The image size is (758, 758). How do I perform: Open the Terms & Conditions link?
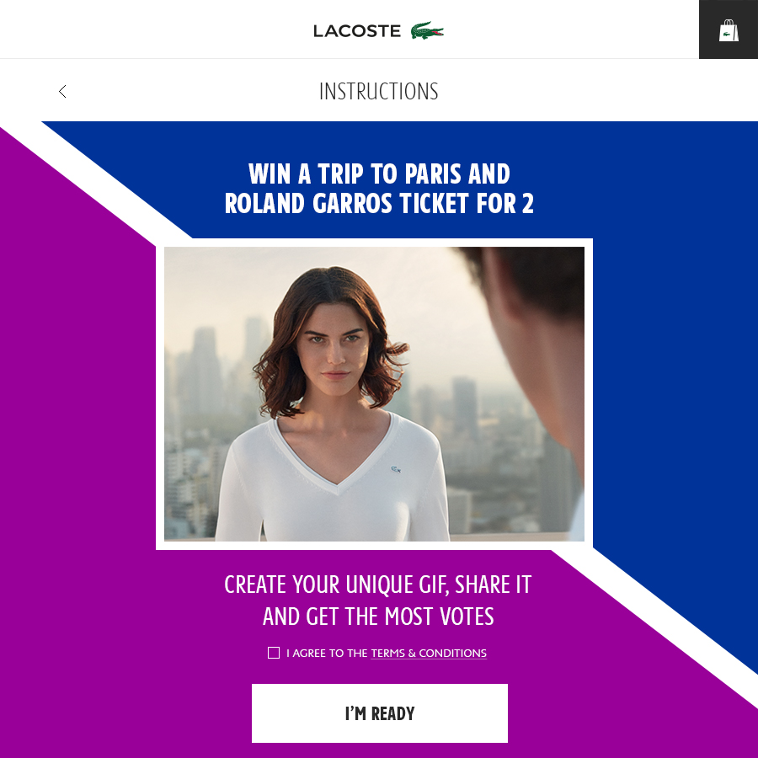[x=429, y=653]
